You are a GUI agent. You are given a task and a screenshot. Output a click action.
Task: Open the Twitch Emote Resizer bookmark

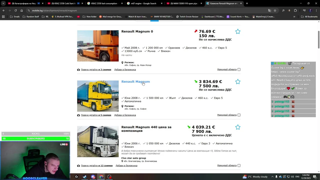[187, 17]
